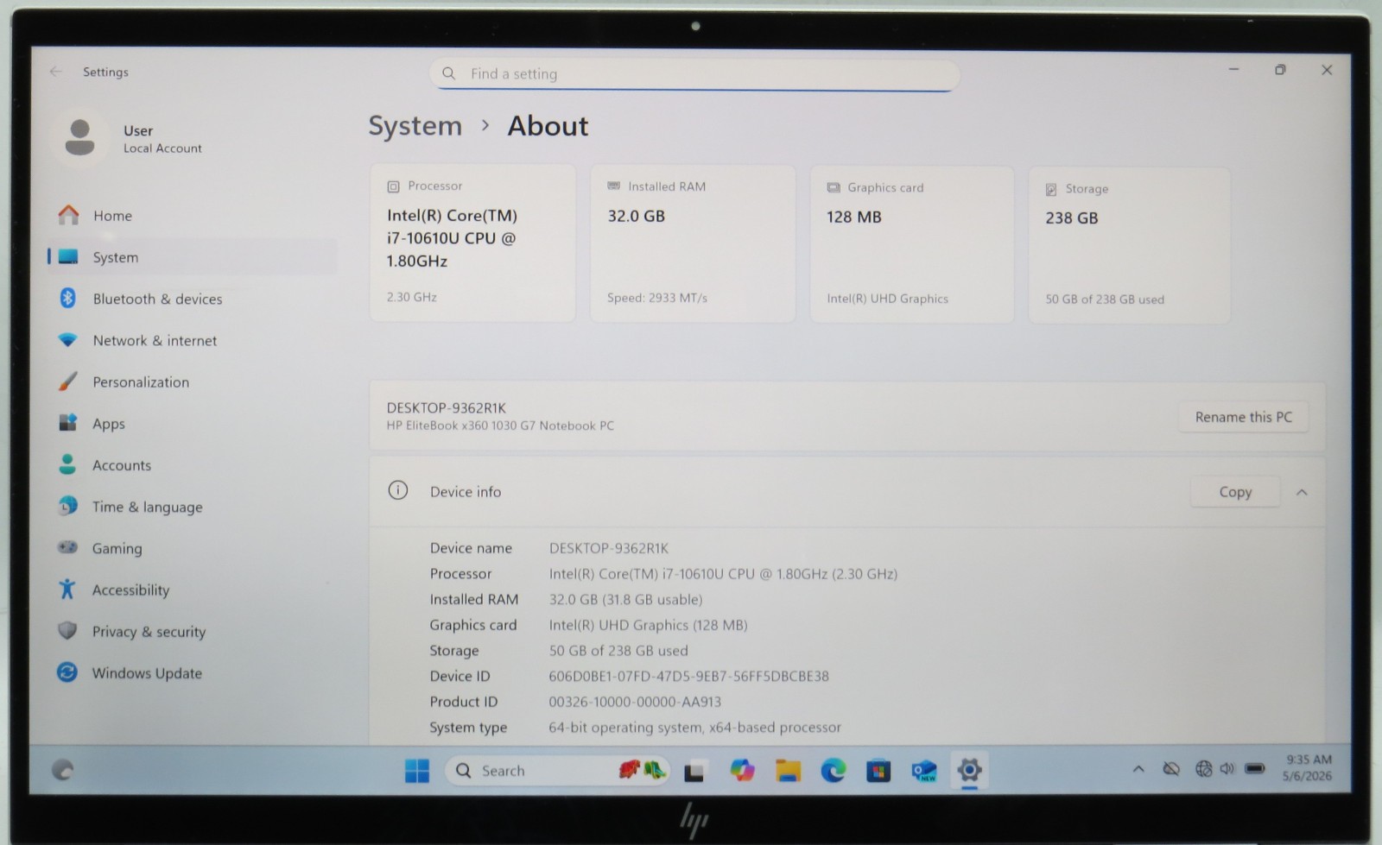Click the Graphics card value Intel(R) UHD Graphics (128 MB)
The width and height of the screenshot is (1382, 845).
click(x=648, y=625)
